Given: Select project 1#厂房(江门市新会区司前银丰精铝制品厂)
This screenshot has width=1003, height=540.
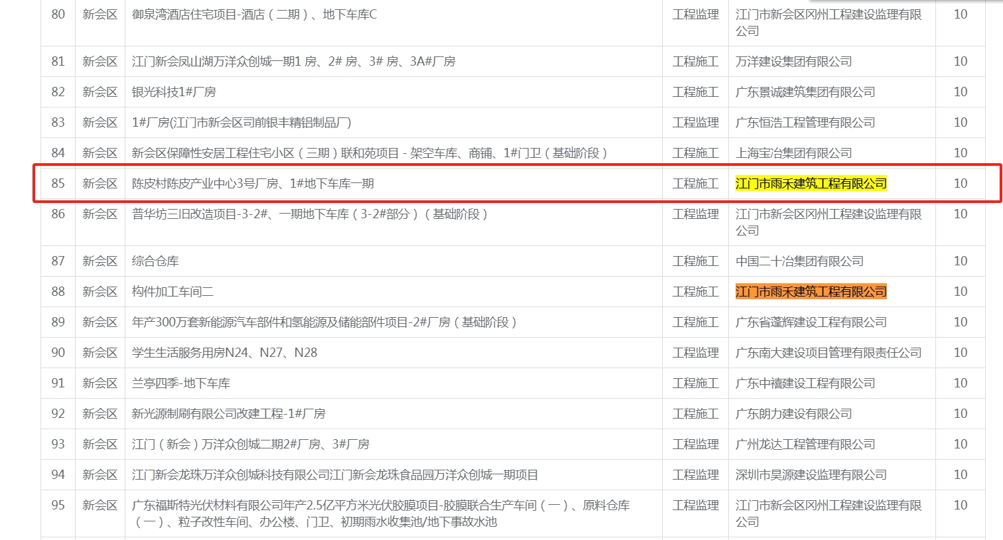Looking at the screenshot, I should [241, 123].
